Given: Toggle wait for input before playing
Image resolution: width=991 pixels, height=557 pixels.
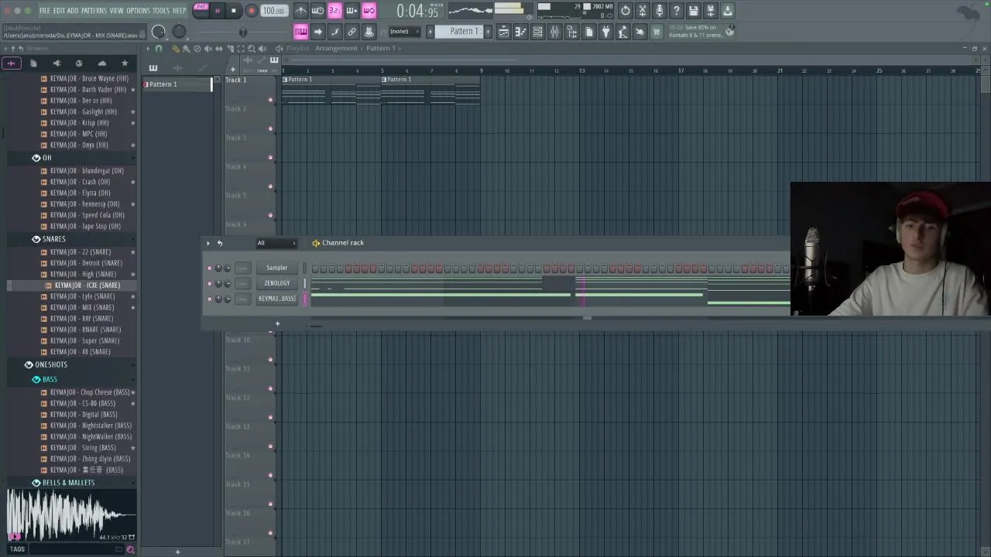Looking at the screenshot, I should coord(317,11).
